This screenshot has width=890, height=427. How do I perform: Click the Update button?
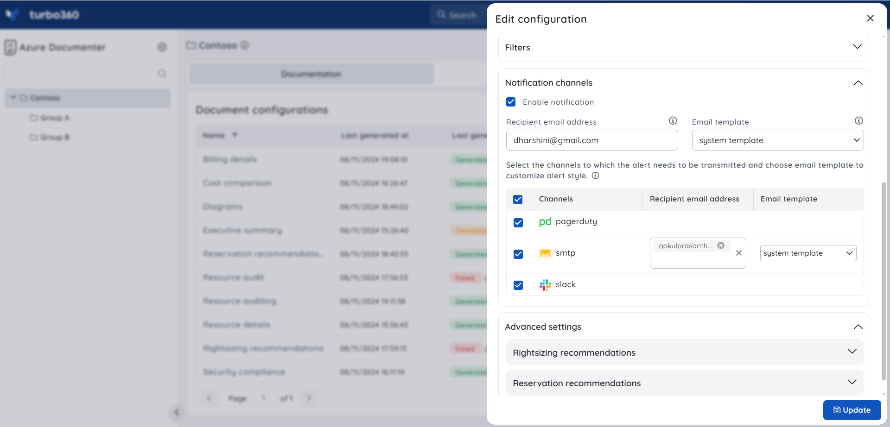(852, 410)
